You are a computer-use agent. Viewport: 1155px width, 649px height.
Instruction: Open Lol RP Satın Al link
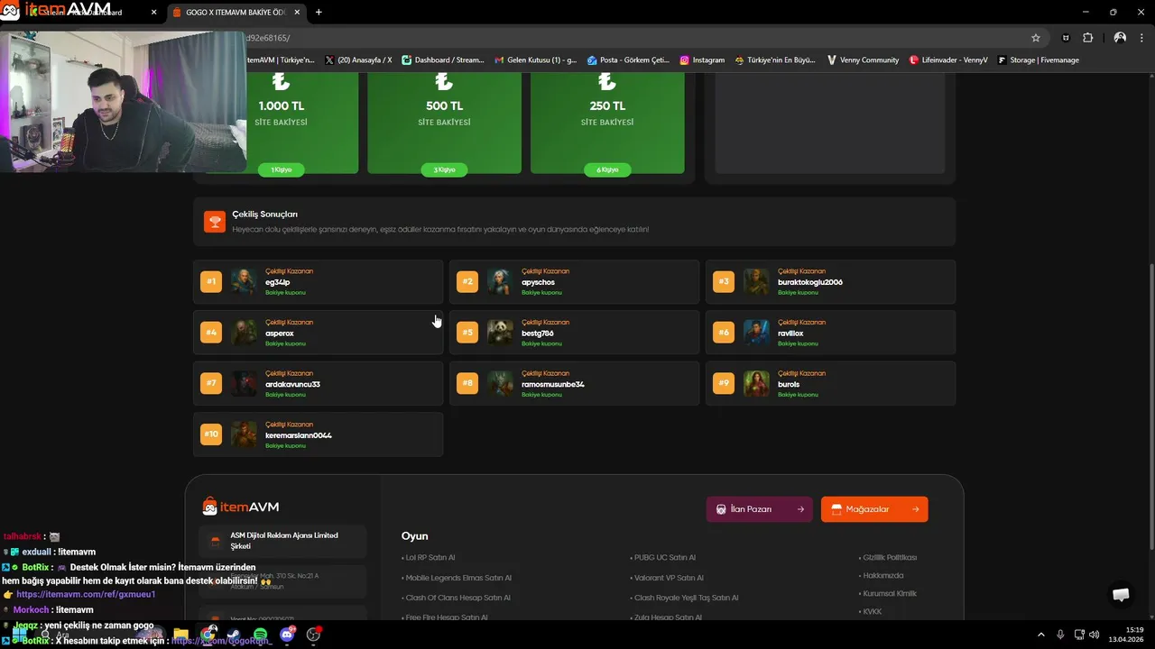point(429,558)
